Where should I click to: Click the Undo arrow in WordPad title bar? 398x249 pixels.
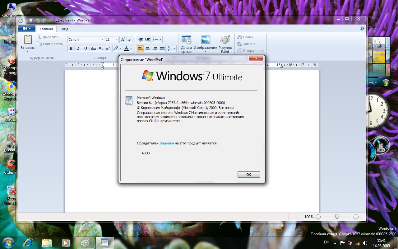pos(38,20)
